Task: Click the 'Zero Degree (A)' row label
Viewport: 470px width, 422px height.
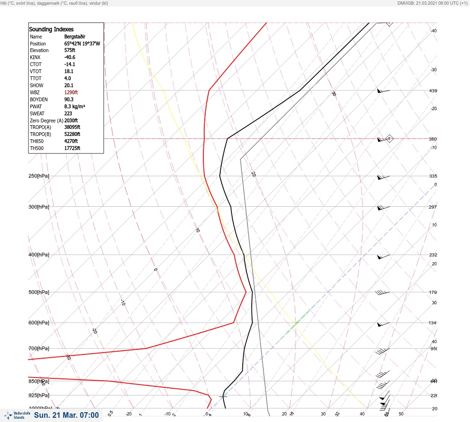Action: click(x=46, y=121)
